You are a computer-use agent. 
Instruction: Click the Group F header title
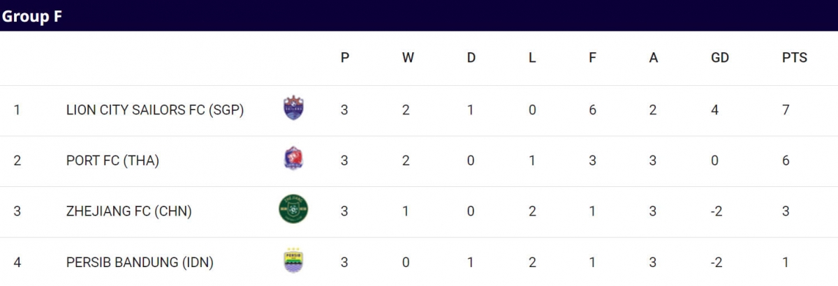coord(32,17)
